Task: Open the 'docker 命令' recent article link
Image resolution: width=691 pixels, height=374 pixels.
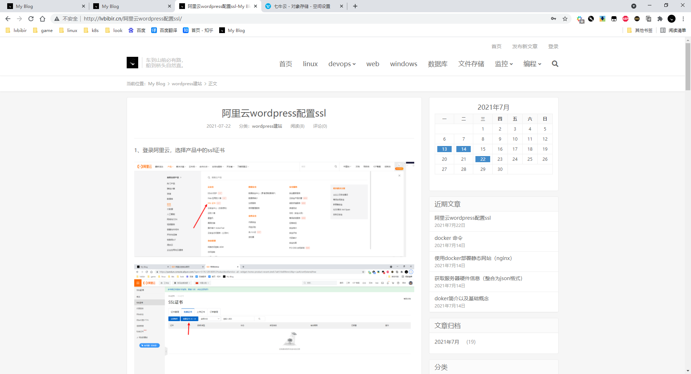Action: click(448, 238)
